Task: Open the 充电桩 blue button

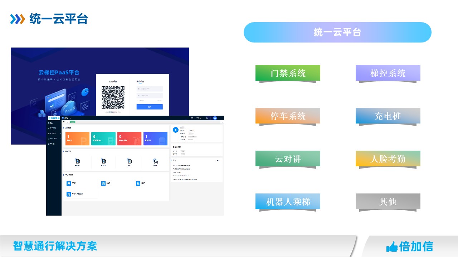Action: point(388,116)
